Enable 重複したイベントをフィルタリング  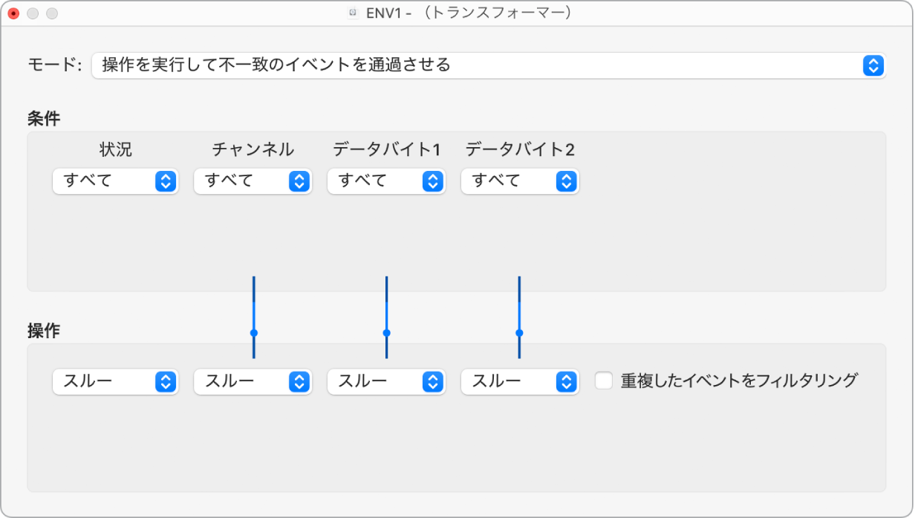604,380
